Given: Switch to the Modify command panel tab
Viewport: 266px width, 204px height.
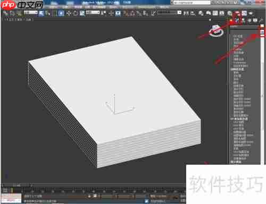Looking at the screenshot, I should coord(237,20).
